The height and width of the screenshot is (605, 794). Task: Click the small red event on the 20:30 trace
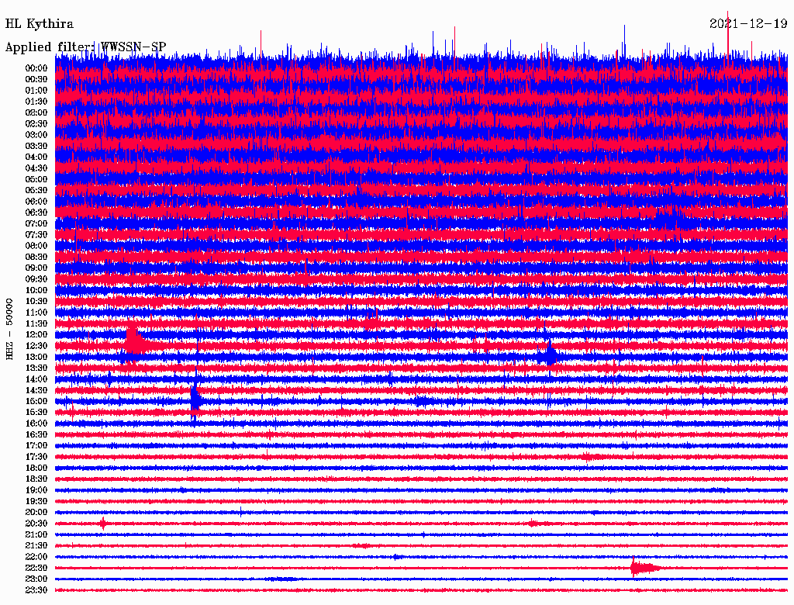coord(103,524)
